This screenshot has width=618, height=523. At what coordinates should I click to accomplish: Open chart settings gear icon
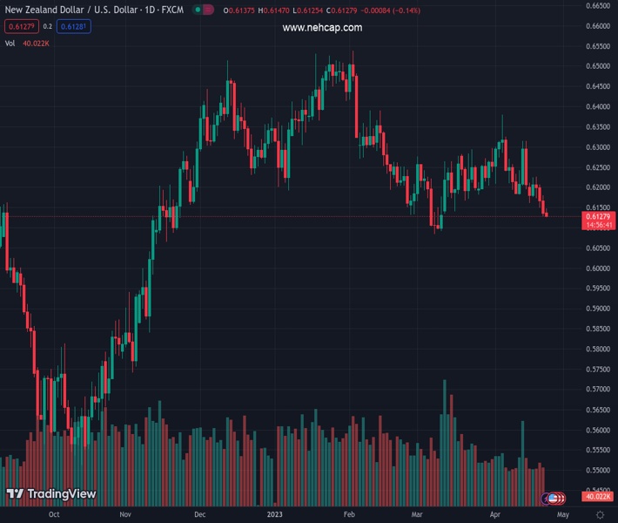(600, 514)
